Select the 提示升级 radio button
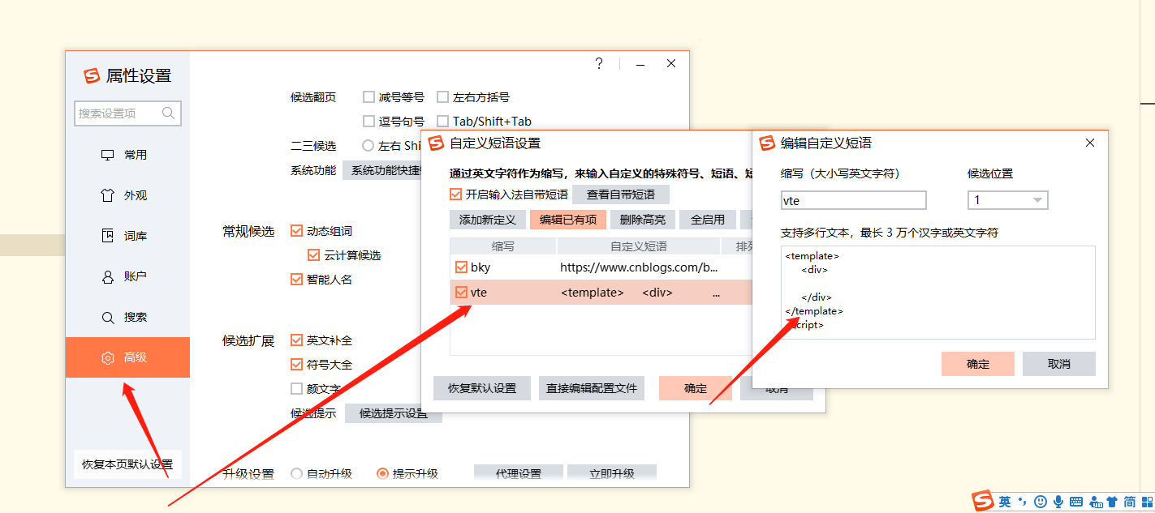Viewport: 1155px width, 513px height. coord(382,474)
